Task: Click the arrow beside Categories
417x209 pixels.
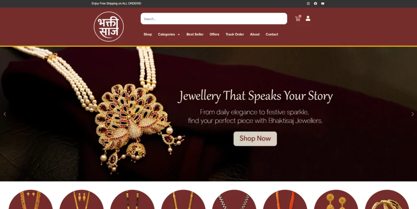Action: click(179, 35)
